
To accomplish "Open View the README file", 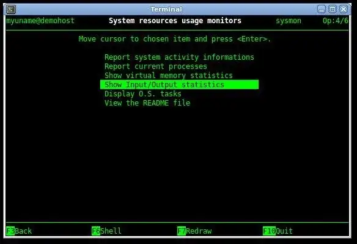I will coord(147,103).
